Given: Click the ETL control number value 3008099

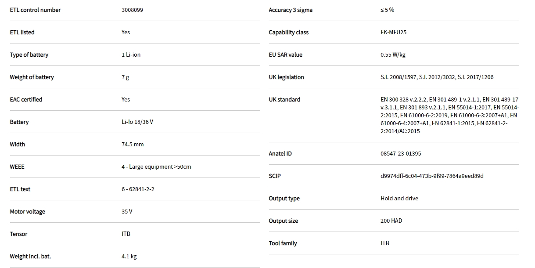Looking at the screenshot, I should [x=132, y=10].
